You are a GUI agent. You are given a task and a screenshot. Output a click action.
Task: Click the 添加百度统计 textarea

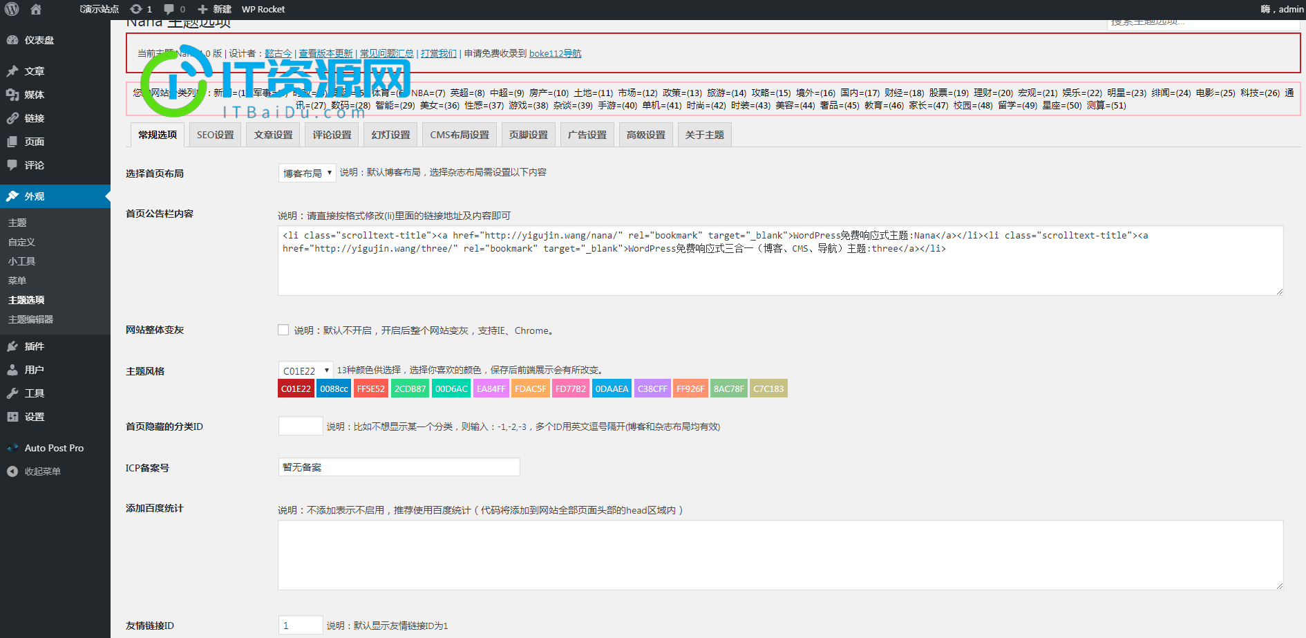(x=781, y=555)
